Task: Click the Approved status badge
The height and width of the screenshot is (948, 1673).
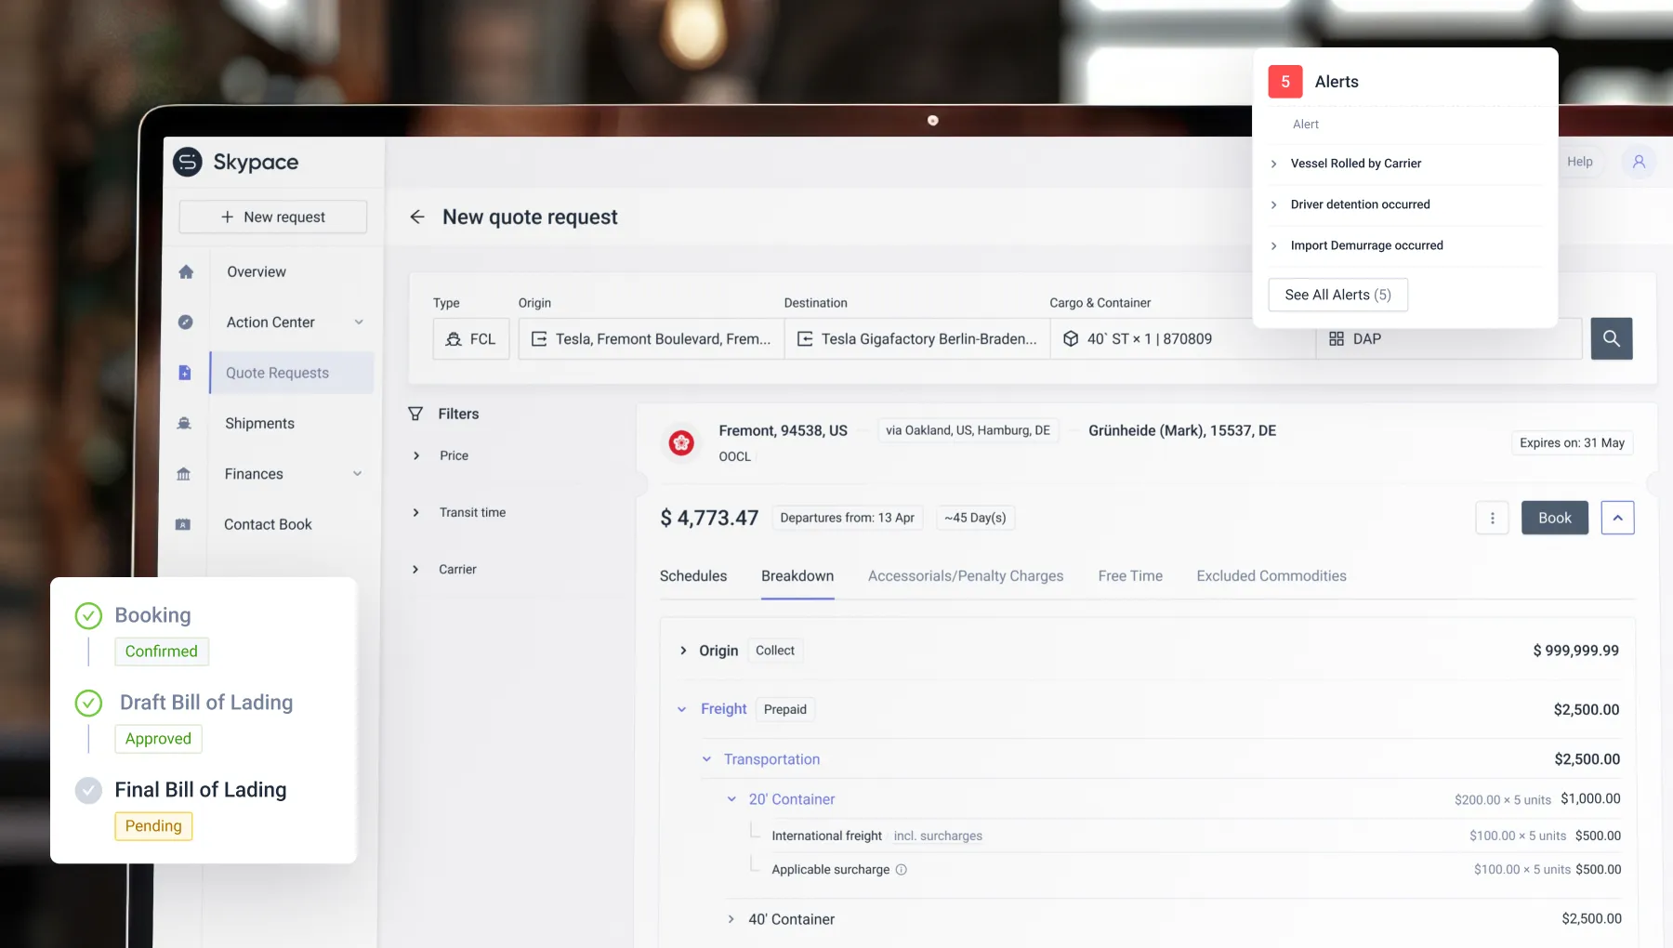Action: 158,739
